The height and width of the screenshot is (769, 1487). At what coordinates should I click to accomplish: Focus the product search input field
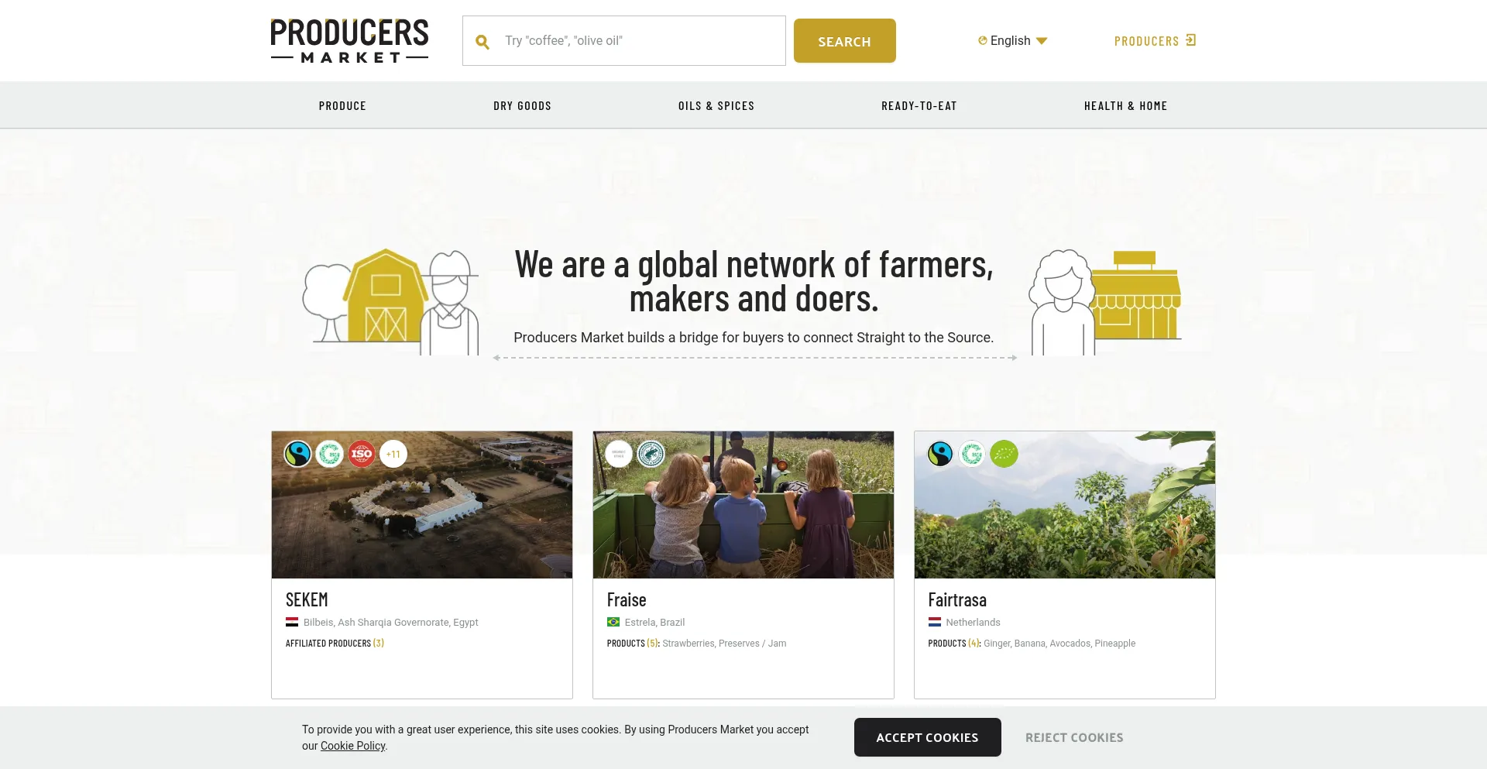624,40
